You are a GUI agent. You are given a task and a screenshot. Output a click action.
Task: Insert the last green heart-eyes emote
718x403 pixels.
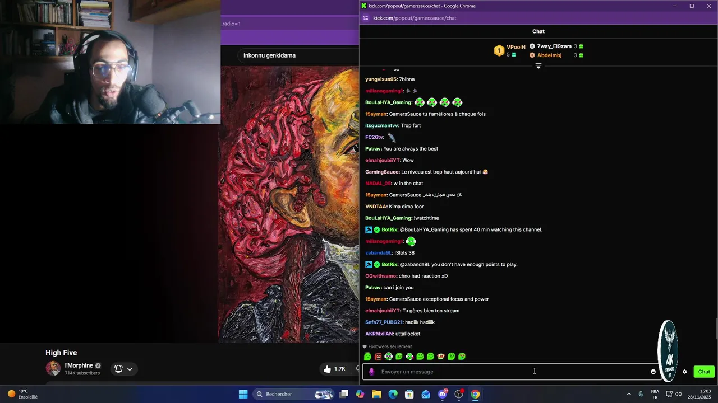pyautogui.click(x=462, y=357)
